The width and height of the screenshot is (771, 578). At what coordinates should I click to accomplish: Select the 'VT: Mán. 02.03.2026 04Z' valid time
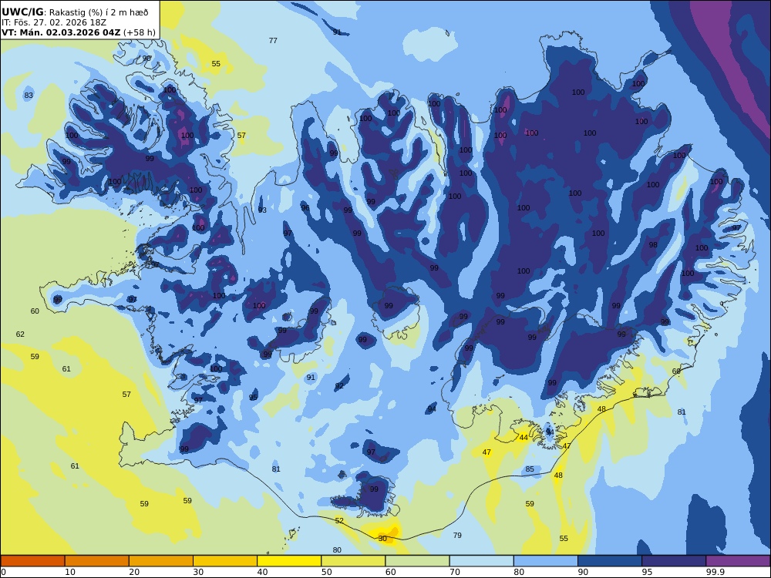60,33
